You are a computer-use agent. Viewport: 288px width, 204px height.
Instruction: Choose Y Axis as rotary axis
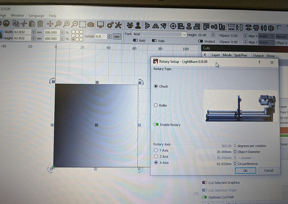click(157, 150)
